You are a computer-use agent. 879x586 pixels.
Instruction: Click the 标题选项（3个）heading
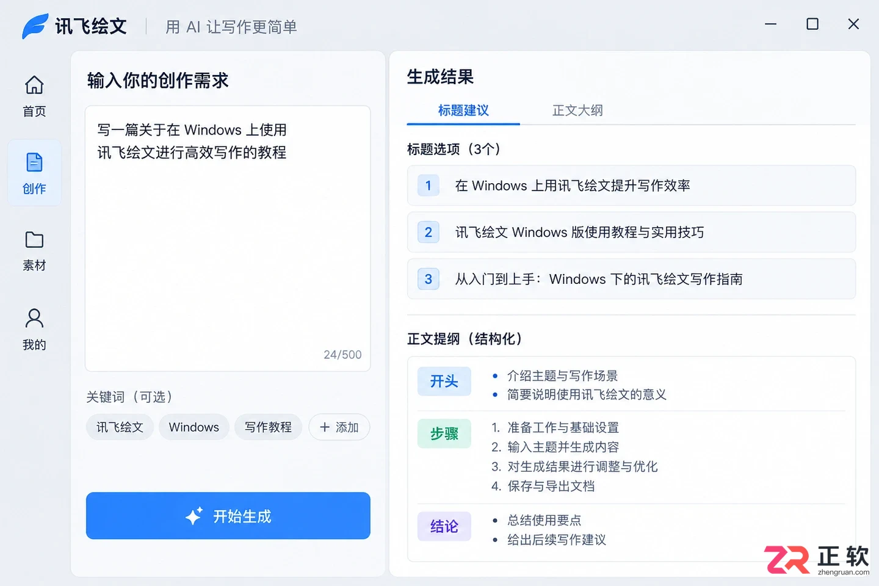454,149
